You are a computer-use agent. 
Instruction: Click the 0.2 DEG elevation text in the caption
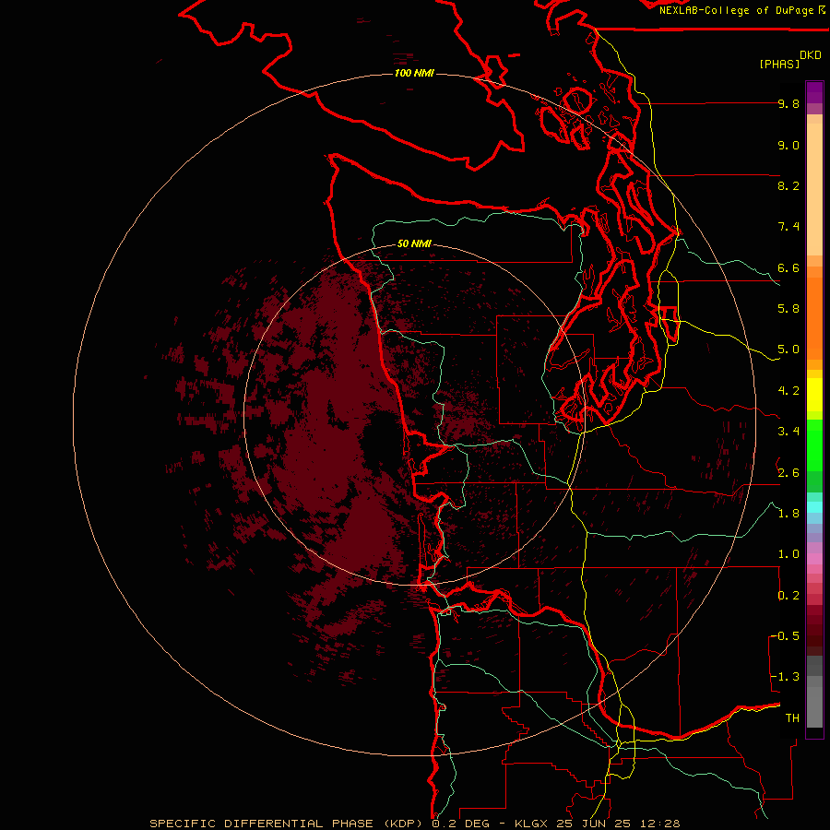click(461, 824)
